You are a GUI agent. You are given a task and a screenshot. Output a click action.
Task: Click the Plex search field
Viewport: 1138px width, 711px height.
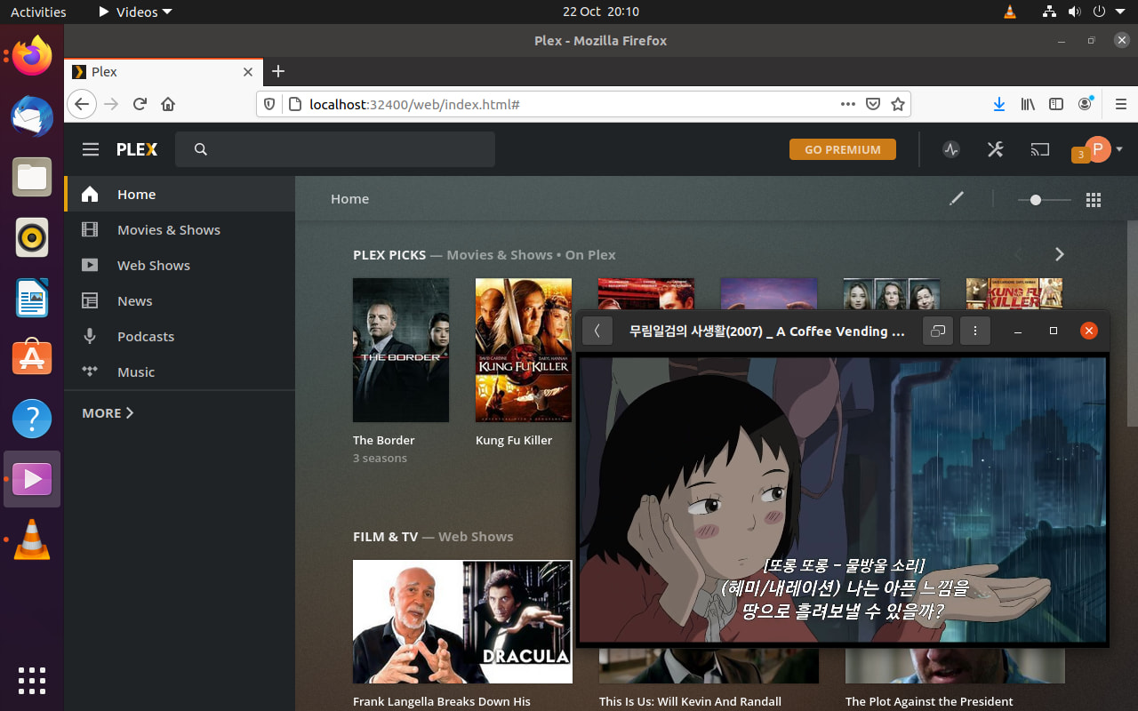tap(335, 149)
